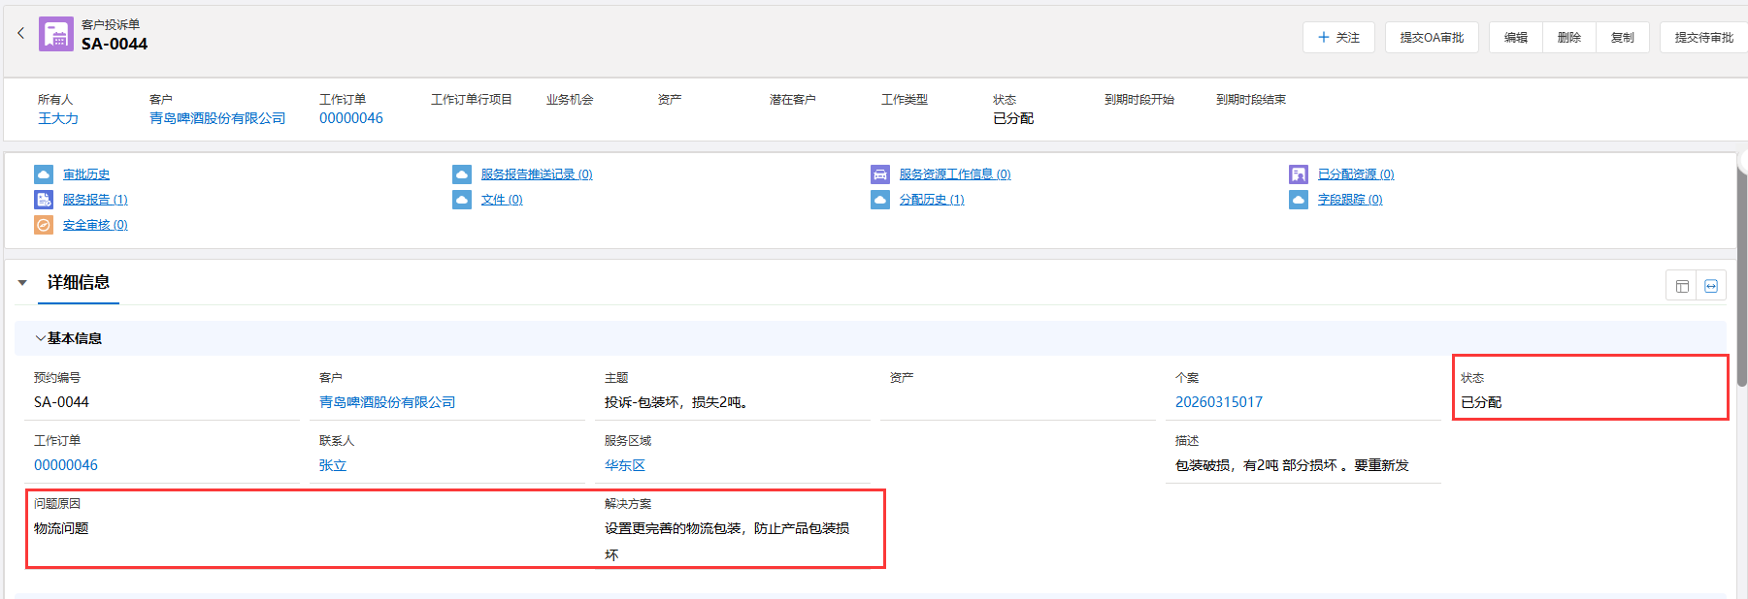Click the purple 已分配资源 icon
Viewport: 1748px width, 599px height.
[1299, 174]
